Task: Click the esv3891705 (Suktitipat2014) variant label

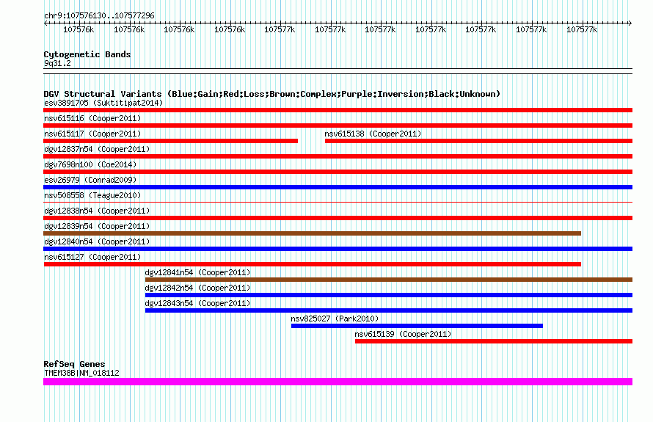Action: coord(103,103)
